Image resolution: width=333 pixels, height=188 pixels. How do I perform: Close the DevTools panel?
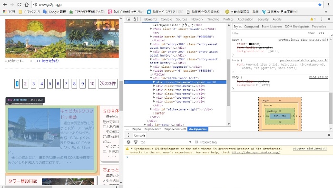(x=329, y=19)
